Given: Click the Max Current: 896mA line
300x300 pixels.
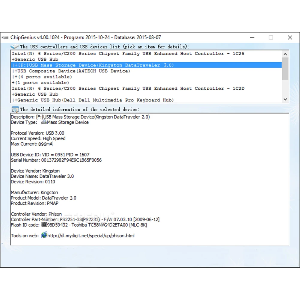Looking at the screenshot, I should 32,144.
